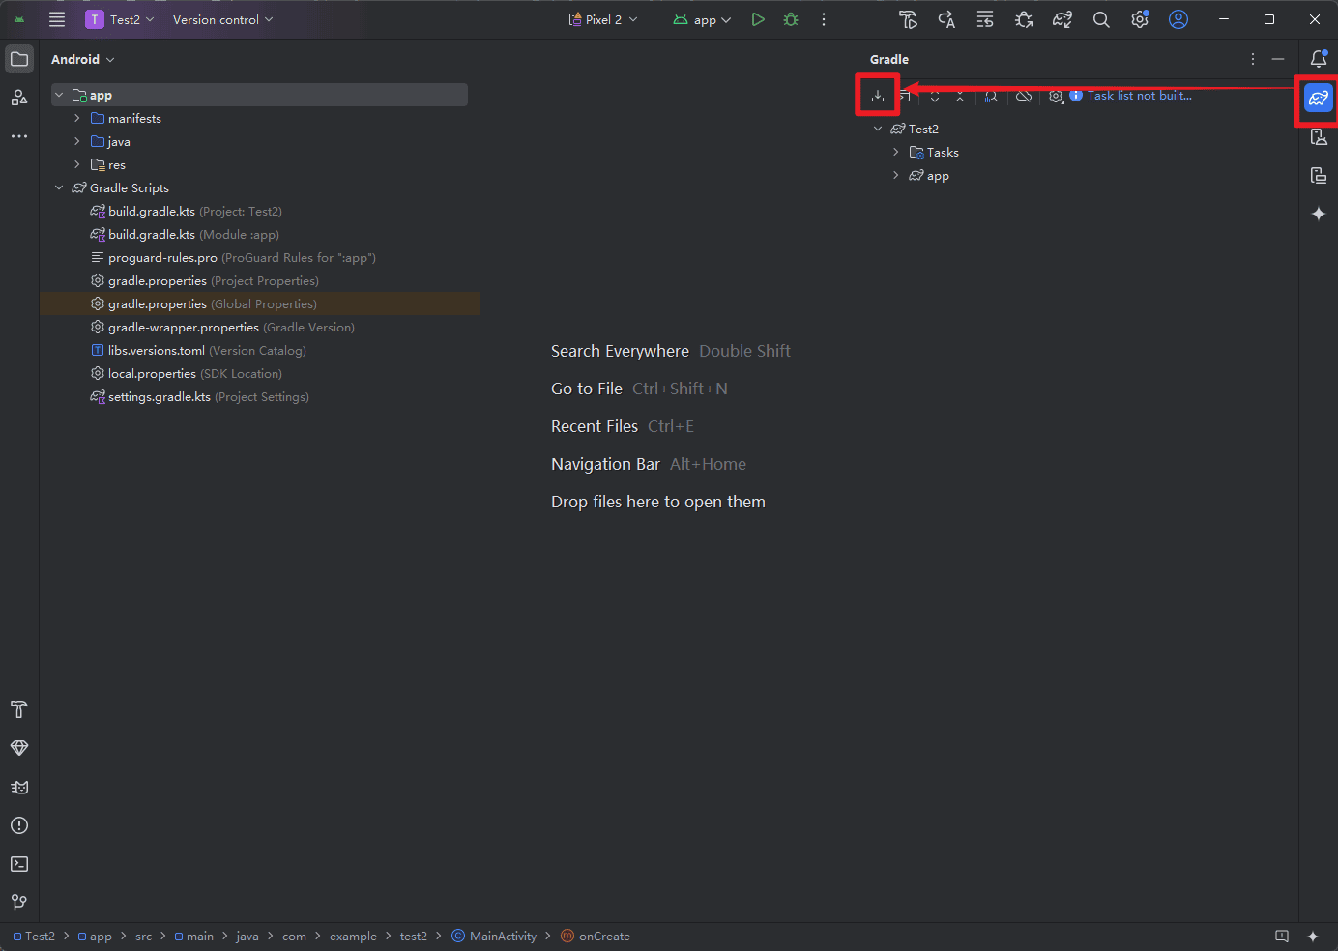Collapse the Gradle Scripts group

[59, 187]
